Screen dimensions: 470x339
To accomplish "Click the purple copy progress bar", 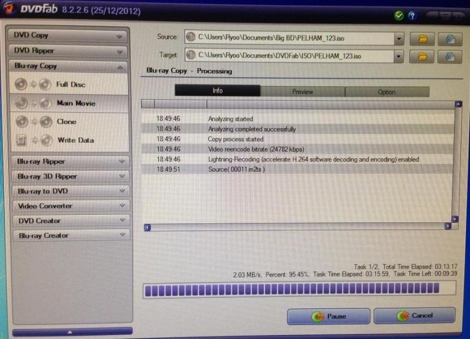I will (x=300, y=290).
